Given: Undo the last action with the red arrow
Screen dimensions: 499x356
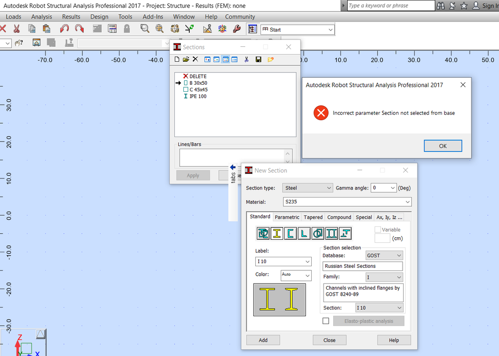Looking at the screenshot, I should click(x=64, y=29).
